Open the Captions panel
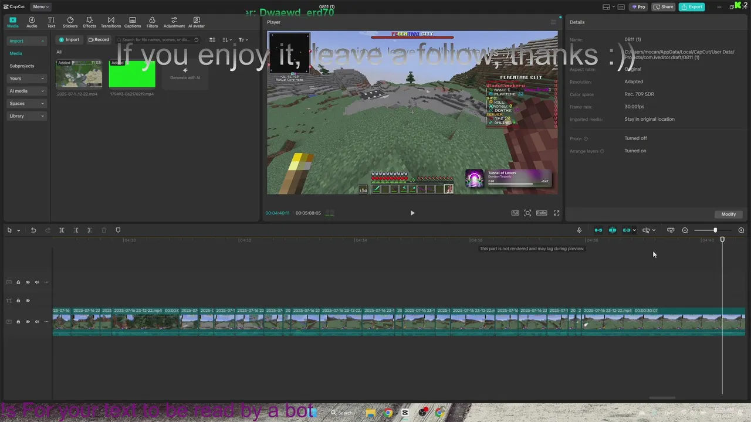The height and width of the screenshot is (422, 751). pyautogui.click(x=133, y=22)
